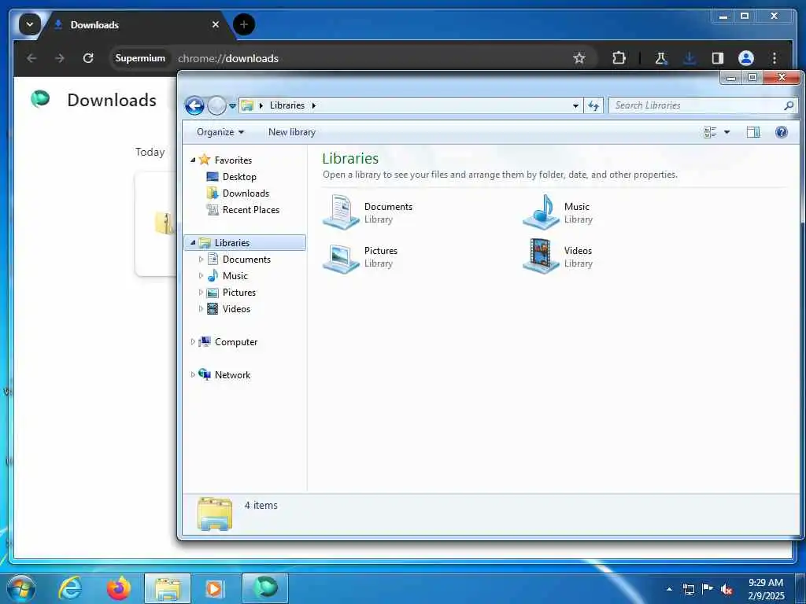
Task: Expand Pictures tree node
Action: [x=201, y=293]
